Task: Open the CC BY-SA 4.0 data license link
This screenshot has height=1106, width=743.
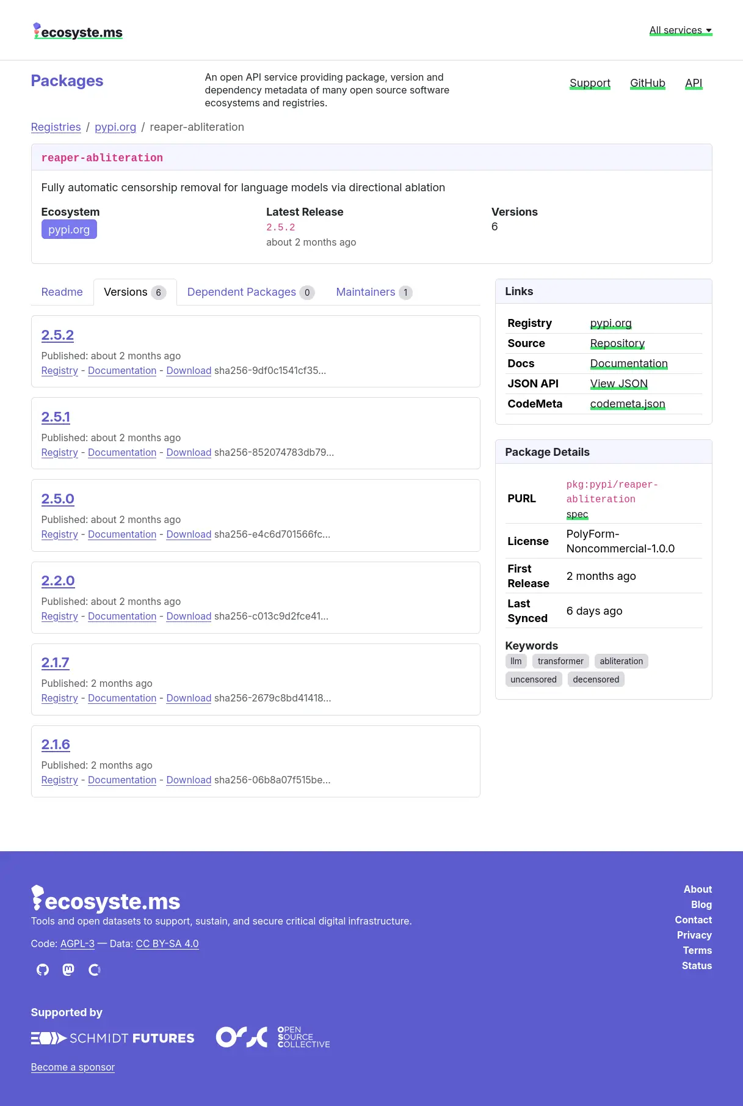Action: [x=167, y=943]
